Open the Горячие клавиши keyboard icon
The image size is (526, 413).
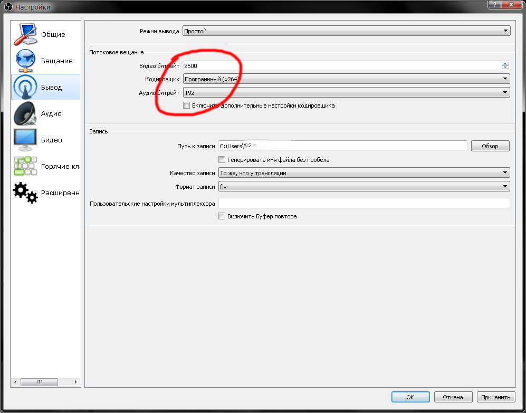pos(25,166)
